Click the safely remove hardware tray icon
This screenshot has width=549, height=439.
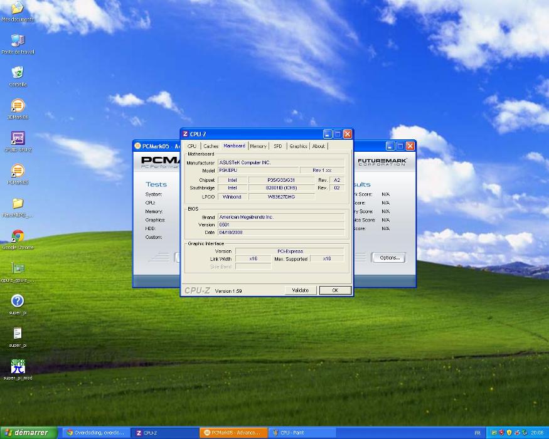coord(523,433)
